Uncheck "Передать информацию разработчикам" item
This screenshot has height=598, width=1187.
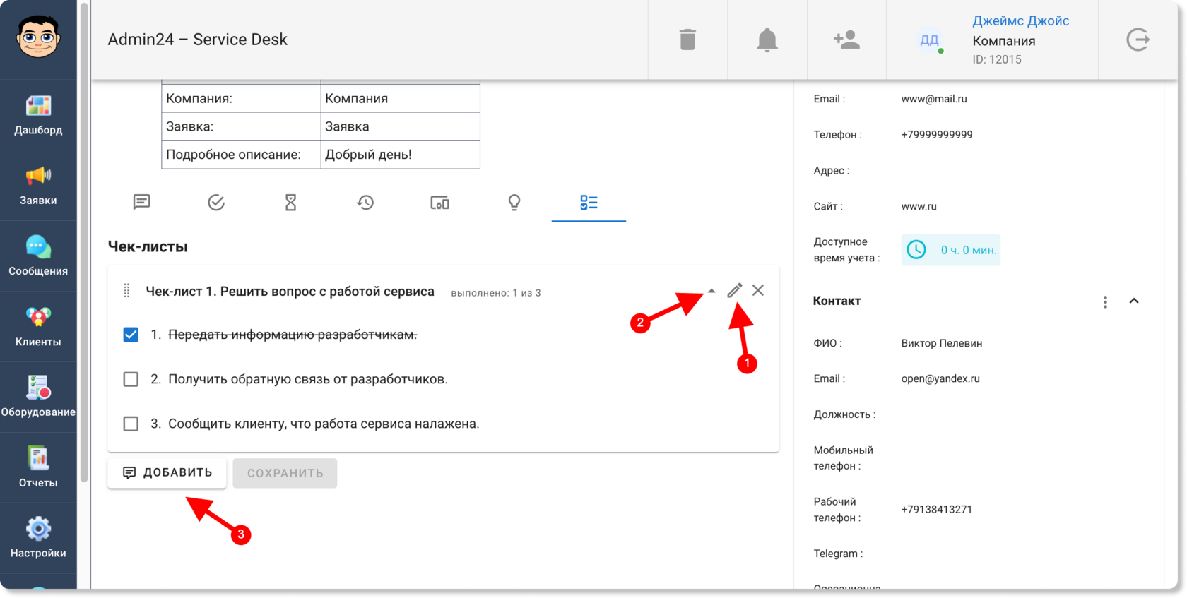point(131,335)
